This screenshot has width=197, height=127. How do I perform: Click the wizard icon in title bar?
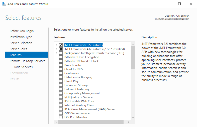4,4
